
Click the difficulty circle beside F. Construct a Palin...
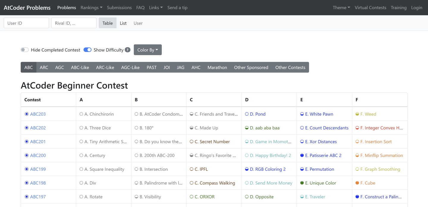point(357,197)
